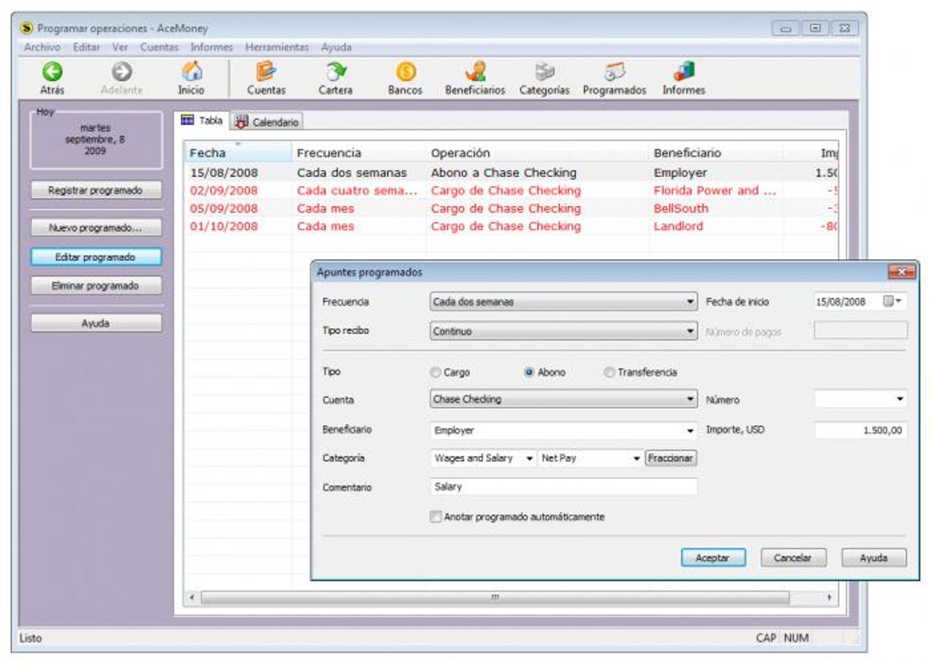Expand the Beneficiario Employer dropdown
Image resolution: width=931 pixels, height=665 pixels.
tap(690, 430)
